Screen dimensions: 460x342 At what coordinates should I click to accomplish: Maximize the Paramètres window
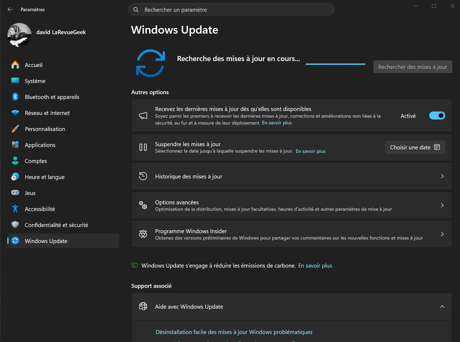pyautogui.click(x=434, y=6)
